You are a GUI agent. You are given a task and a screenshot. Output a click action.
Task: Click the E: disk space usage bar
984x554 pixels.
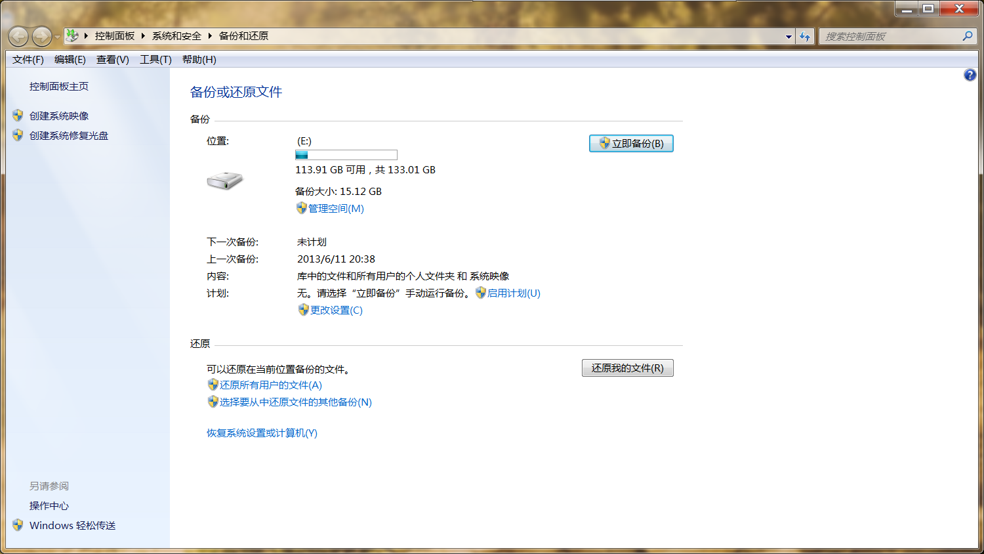[x=346, y=155]
